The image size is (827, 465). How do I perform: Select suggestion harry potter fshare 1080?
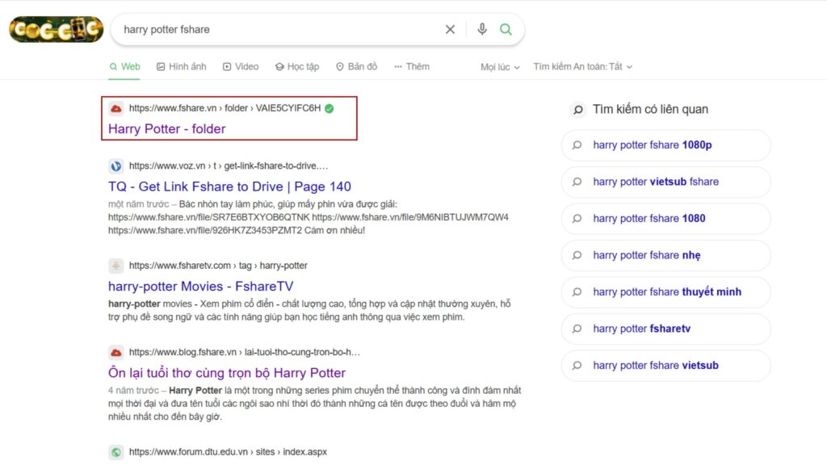click(x=666, y=218)
